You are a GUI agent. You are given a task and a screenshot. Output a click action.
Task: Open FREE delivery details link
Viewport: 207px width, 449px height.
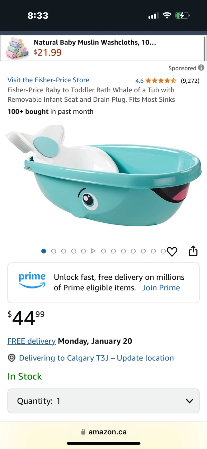pyautogui.click(x=31, y=341)
